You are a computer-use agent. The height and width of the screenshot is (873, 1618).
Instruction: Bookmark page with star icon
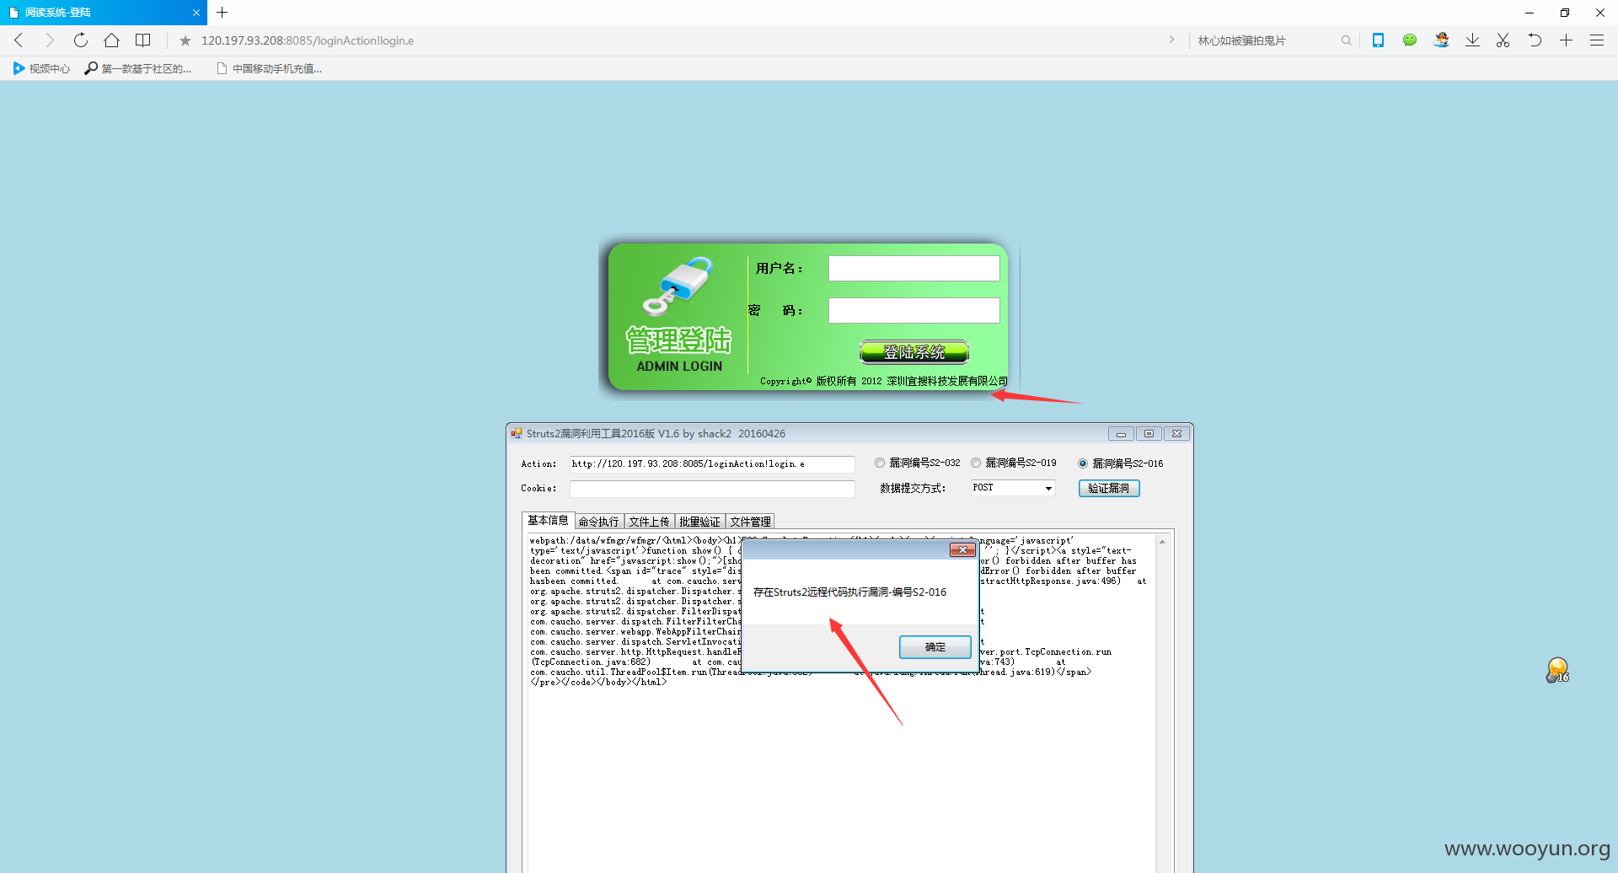[185, 40]
